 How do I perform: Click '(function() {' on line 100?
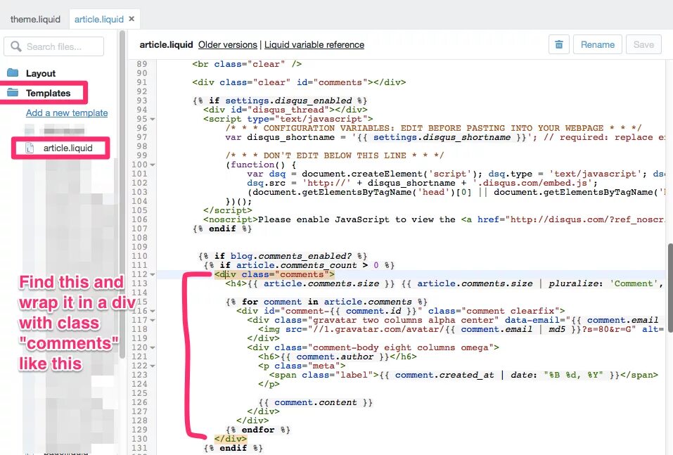tap(260, 165)
